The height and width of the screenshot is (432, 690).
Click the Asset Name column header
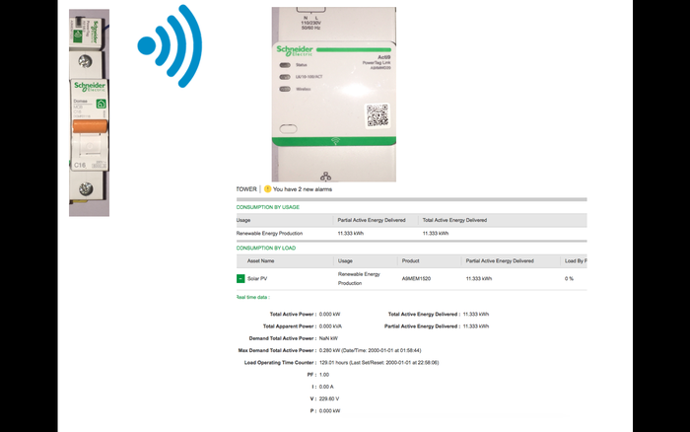tap(260, 261)
